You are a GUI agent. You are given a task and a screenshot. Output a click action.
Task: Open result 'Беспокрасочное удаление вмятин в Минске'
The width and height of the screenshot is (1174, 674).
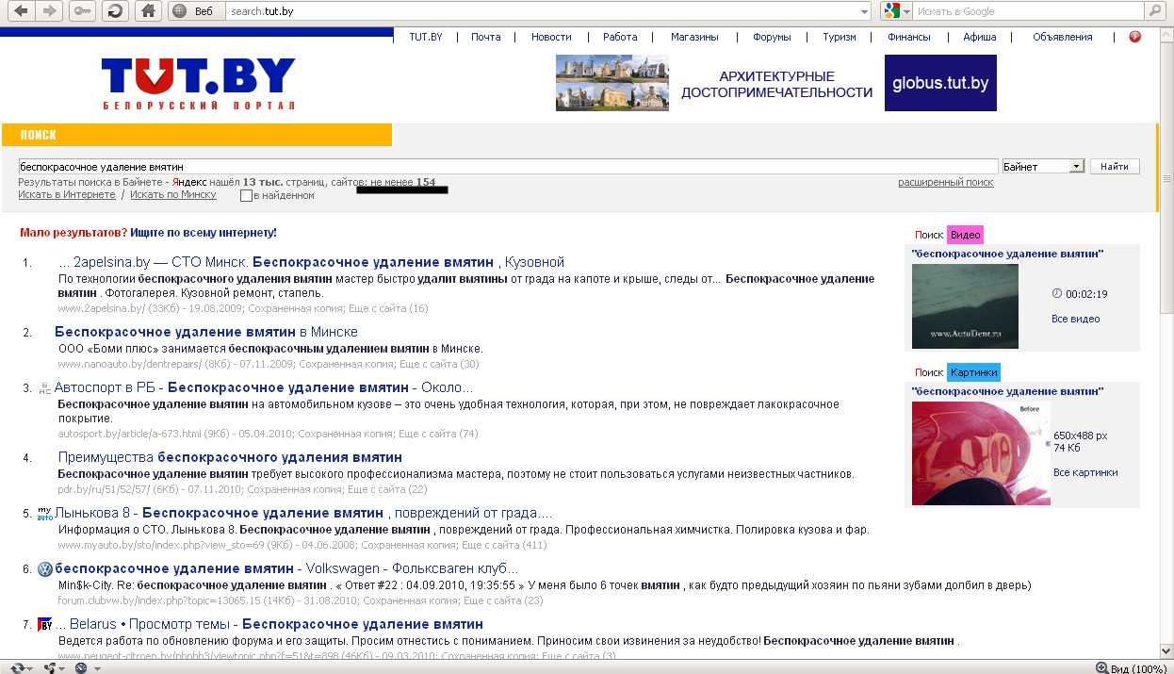206,332
